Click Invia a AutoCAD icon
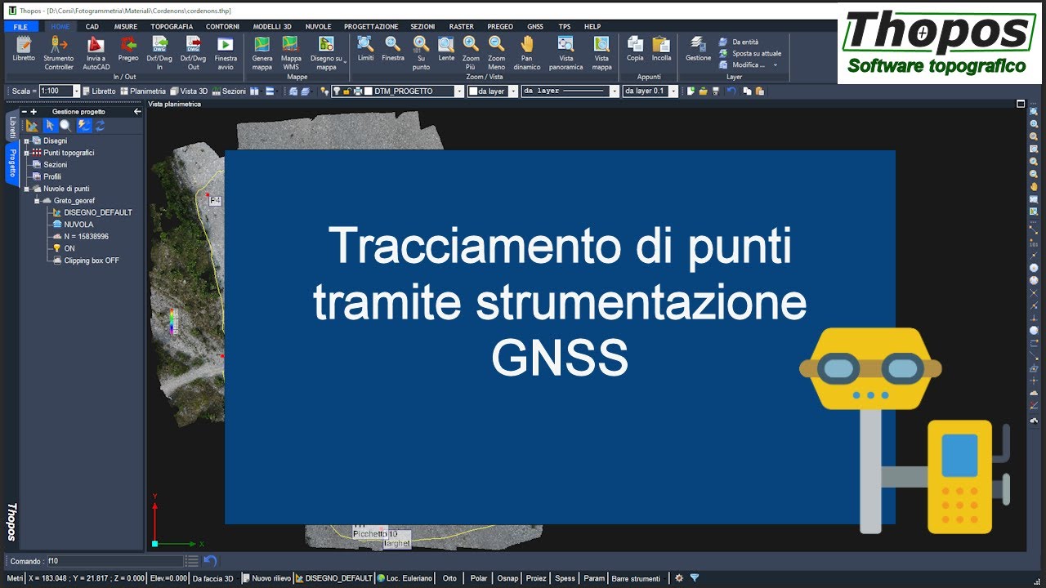 click(96, 52)
